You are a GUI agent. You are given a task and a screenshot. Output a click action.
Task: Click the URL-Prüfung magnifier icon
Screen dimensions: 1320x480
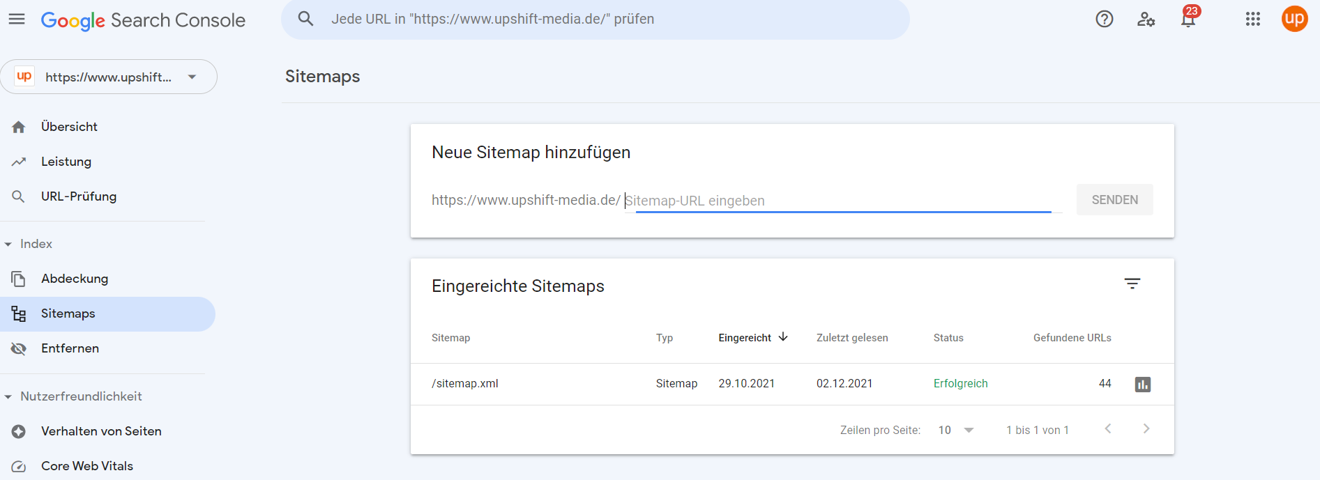(19, 196)
